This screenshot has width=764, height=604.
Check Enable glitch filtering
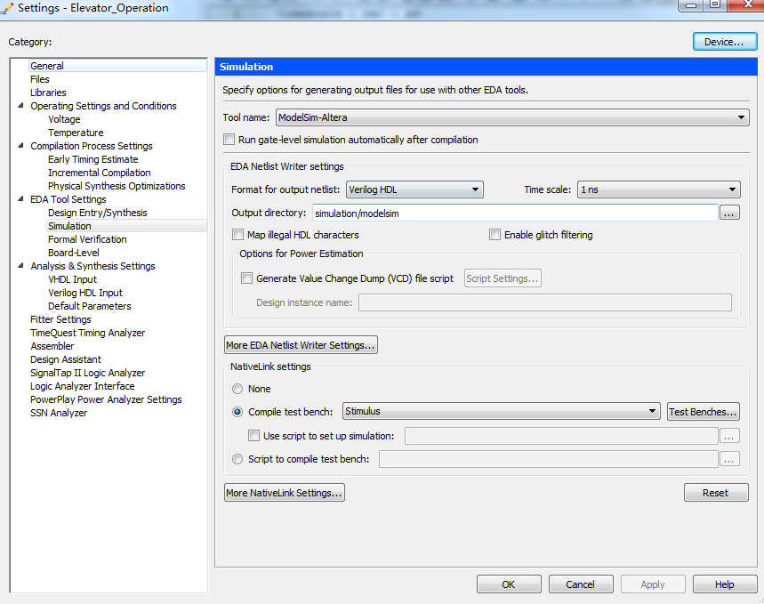coord(495,235)
